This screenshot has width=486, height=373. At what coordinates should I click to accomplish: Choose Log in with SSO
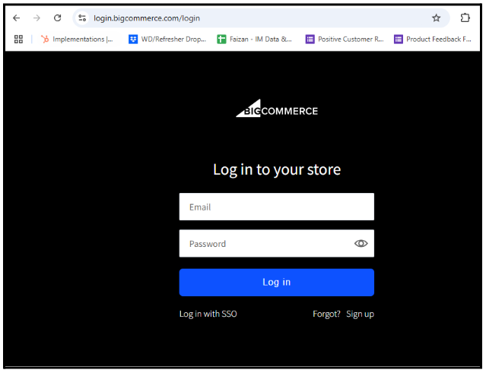208,314
